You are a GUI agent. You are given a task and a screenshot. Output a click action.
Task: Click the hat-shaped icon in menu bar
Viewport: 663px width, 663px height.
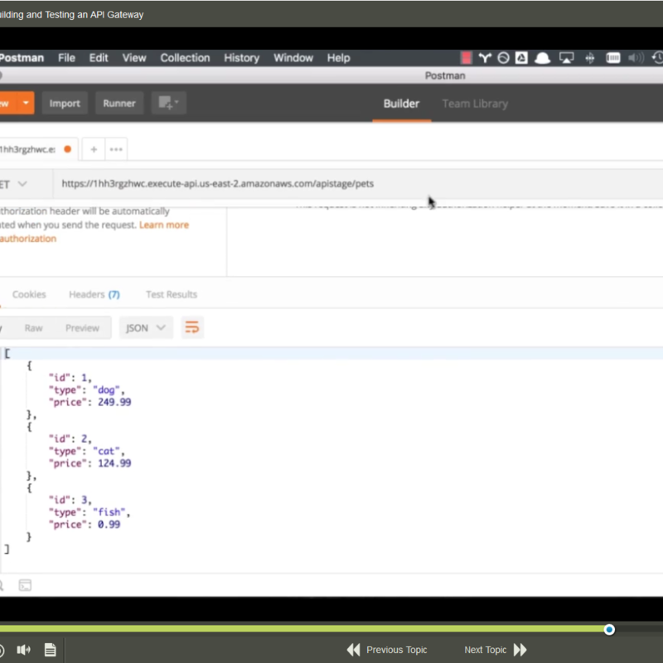click(542, 57)
